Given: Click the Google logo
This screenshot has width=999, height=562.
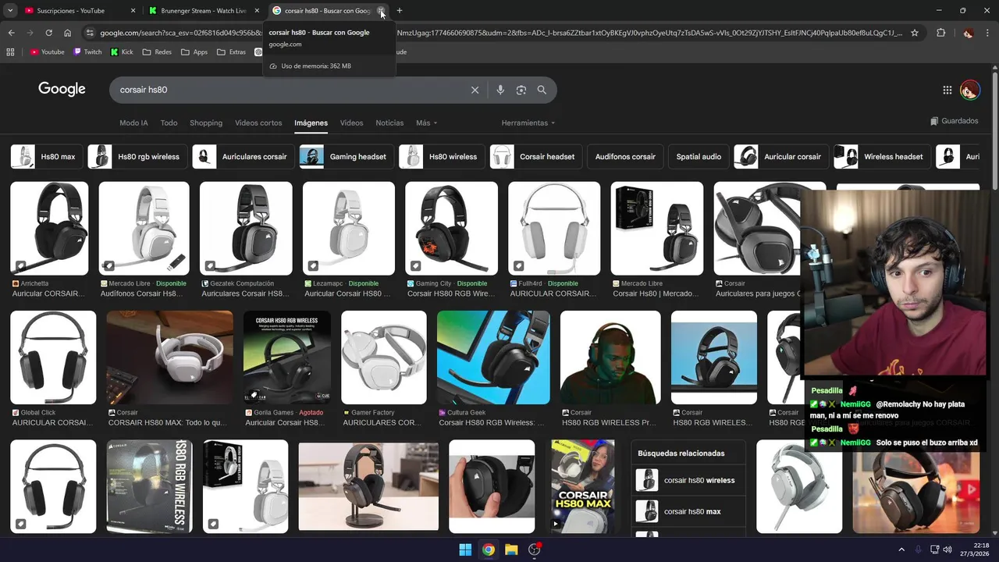Looking at the screenshot, I should 62,89.
